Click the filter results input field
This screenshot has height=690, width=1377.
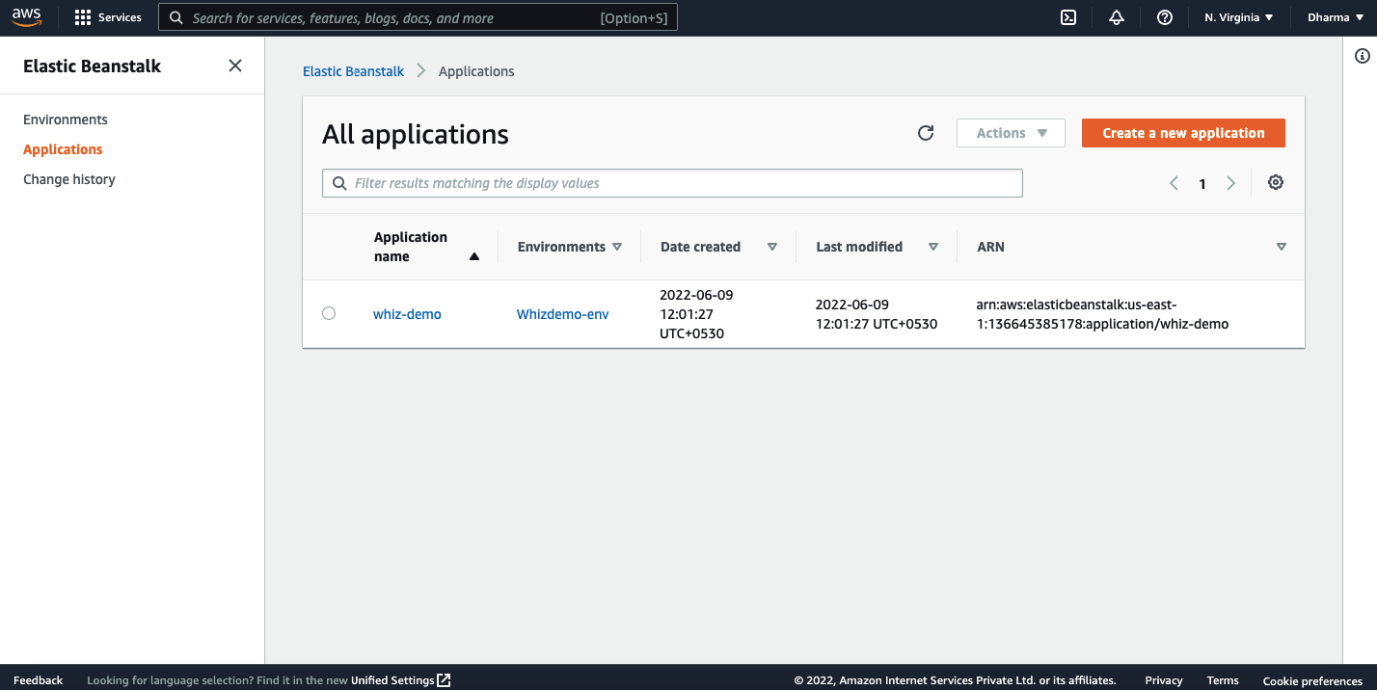tap(672, 183)
